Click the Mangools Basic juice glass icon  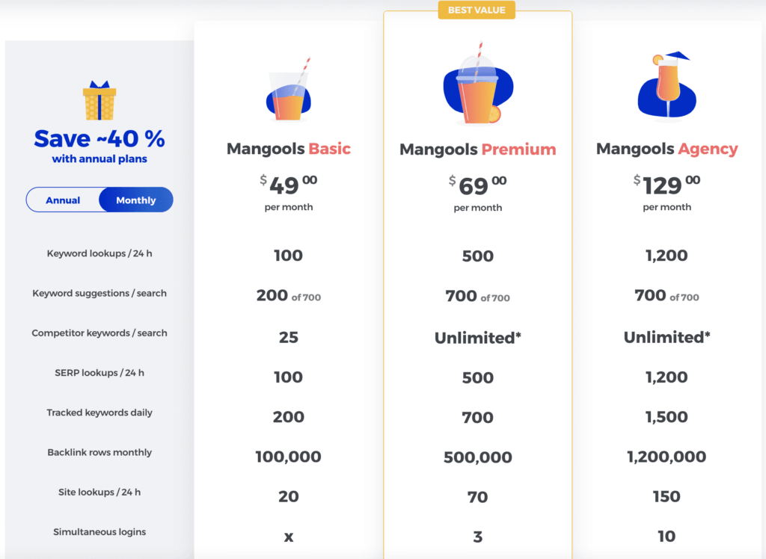(x=289, y=90)
